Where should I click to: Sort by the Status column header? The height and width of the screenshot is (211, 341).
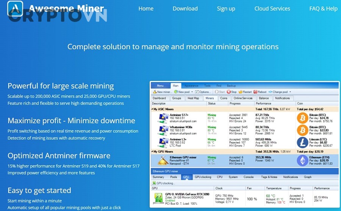coord(217,104)
